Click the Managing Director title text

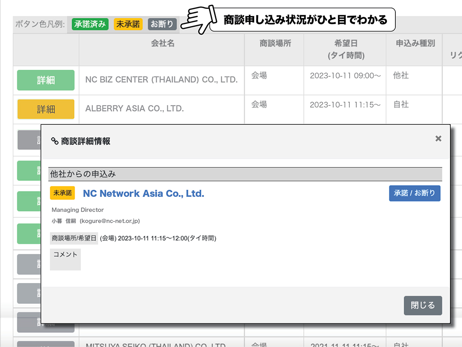pos(77,210)
